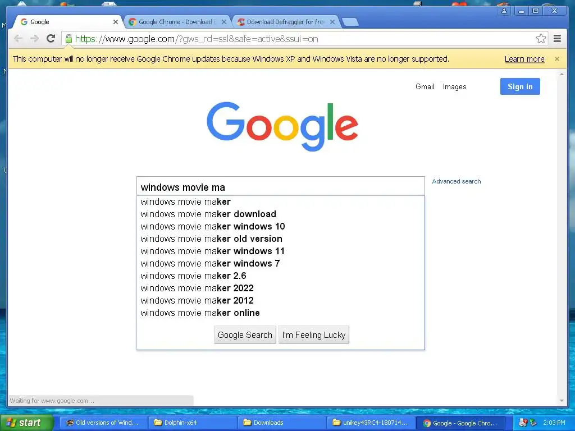This screenshot has height=431, width=575.
Task: Click the Google Search button
Action: (245, 334)
